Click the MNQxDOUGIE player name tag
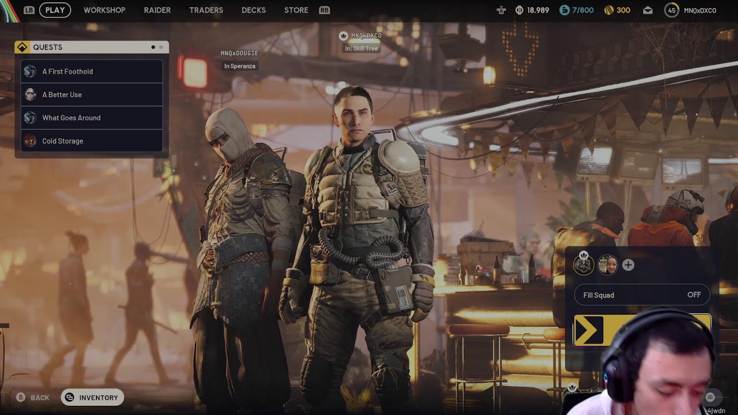 point(239,53)
